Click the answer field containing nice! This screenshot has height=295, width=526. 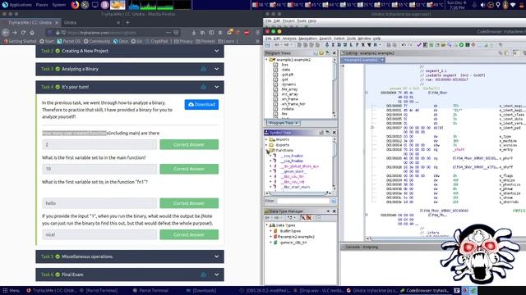(x=99, y=234)
